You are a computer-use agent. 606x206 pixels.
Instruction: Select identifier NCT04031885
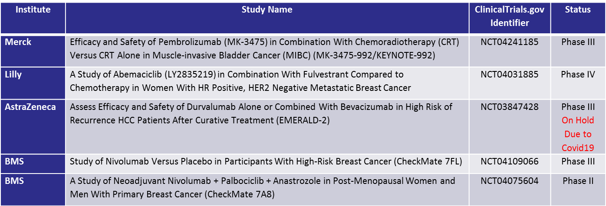510,74
